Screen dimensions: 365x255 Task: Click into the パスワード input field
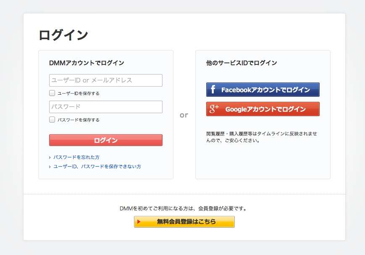(x=106, y=107)
